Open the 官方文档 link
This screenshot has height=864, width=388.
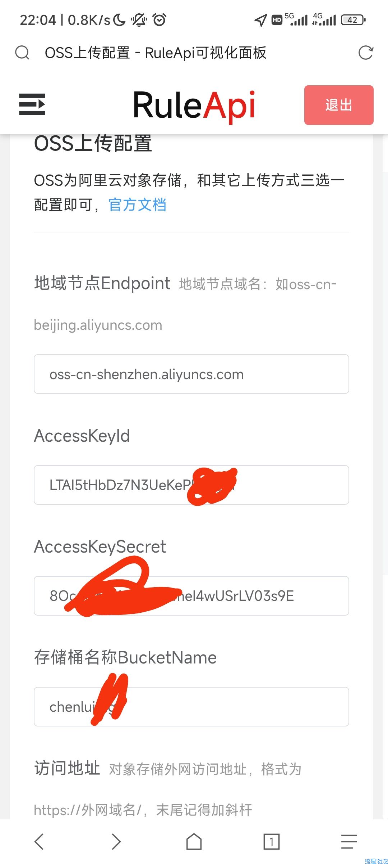click(x=137, y=205)
